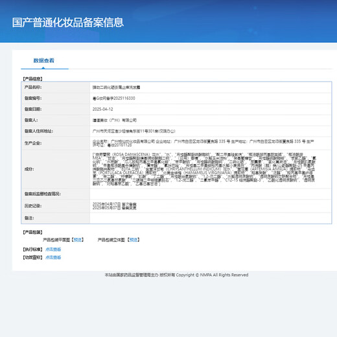Screen dimensions: 337x337
Task: Click the 历史记录 2025年05月07日 entry
Action: [115, 208]
